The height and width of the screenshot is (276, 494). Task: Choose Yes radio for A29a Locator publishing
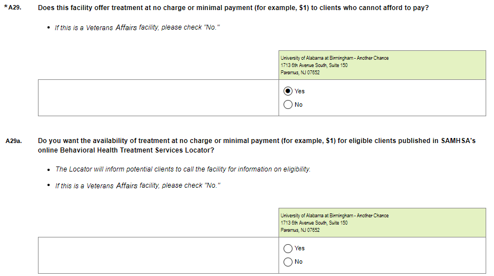click(288, 248)
